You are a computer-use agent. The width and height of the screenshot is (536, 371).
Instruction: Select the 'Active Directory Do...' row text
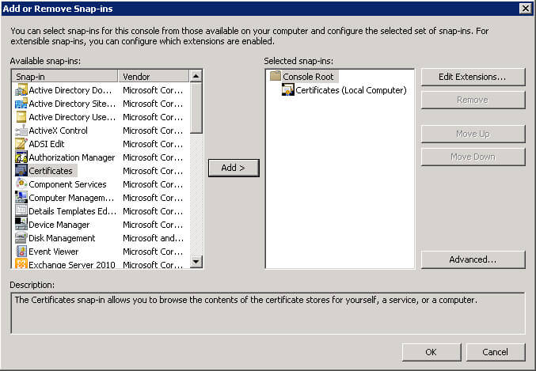(70, 90)
